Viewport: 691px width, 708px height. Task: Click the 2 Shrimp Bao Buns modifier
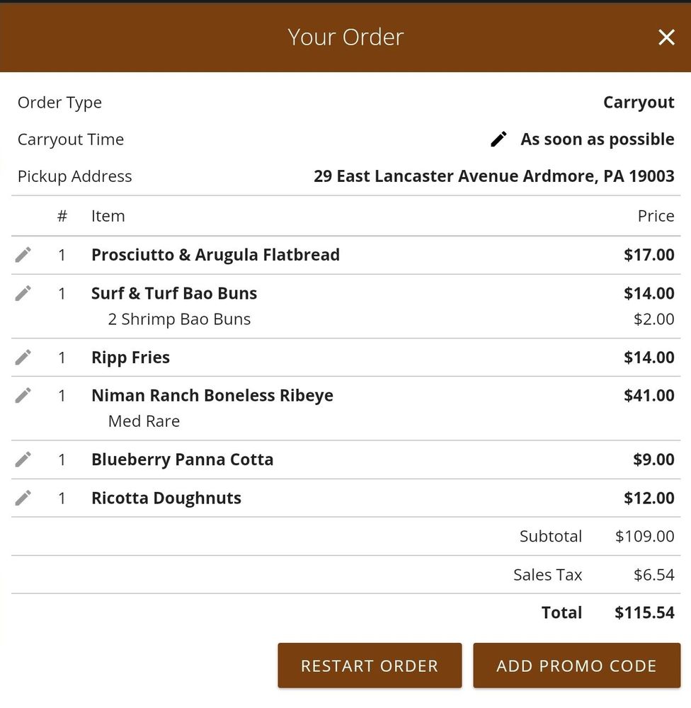[179, 319]
